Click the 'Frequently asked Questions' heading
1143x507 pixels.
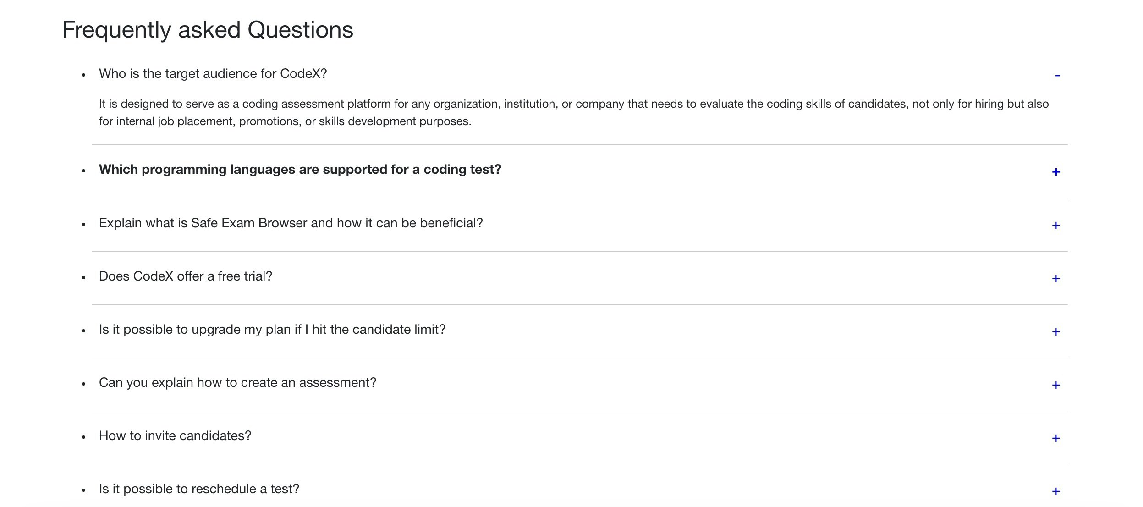tap(208, 30)
